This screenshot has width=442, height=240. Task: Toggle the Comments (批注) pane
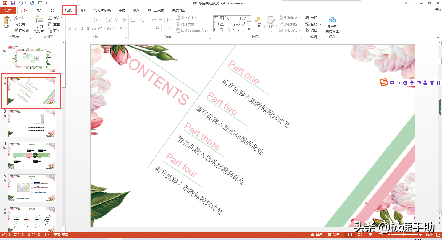[334, 234]
